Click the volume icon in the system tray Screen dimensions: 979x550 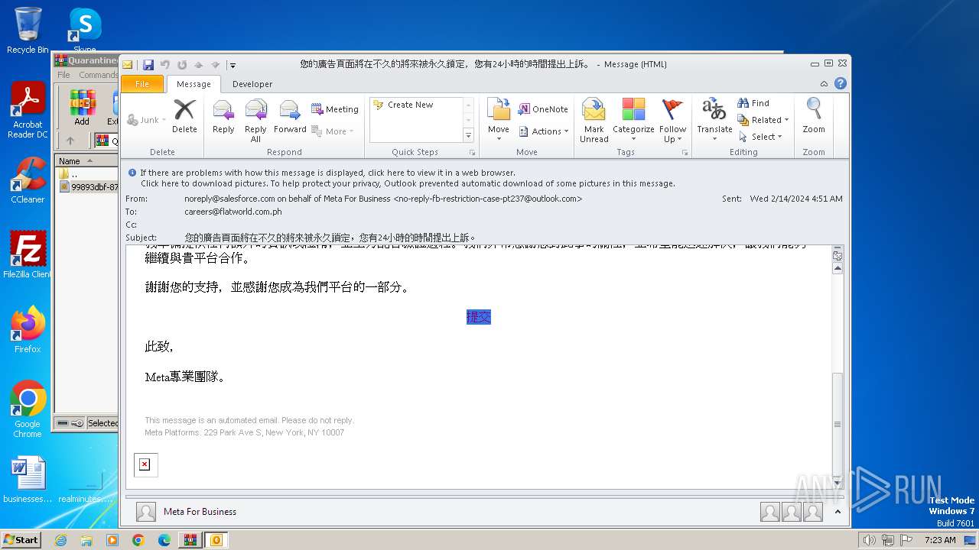click(x=869, y=540)
